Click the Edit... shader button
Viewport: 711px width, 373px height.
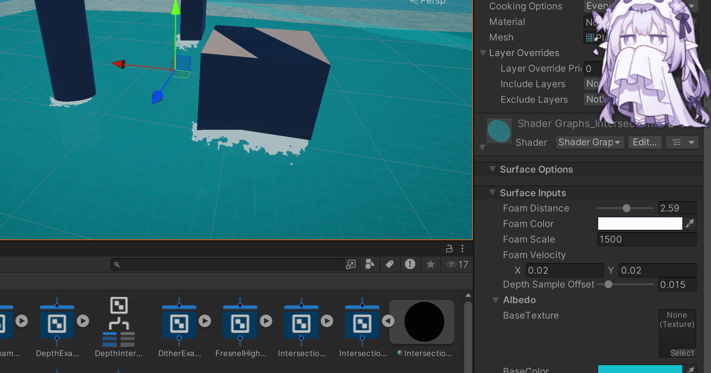(645, 142)
